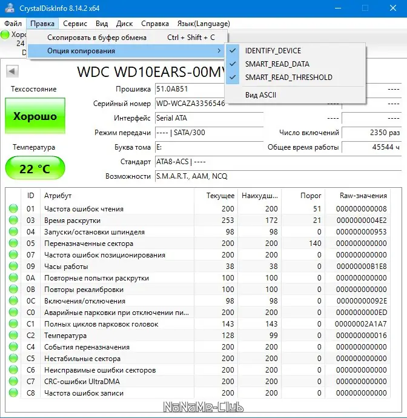Click the total hours 45544 ч field

tap(371, 147)
